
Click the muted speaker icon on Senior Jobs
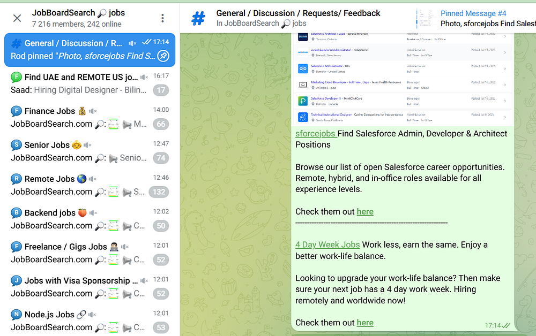87,145
